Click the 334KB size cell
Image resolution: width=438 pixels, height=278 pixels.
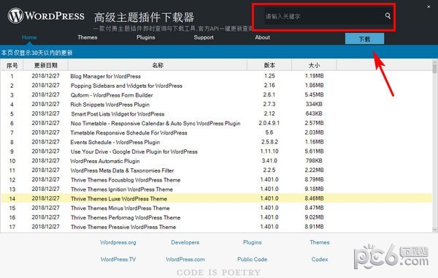click(x=314, y=105)
